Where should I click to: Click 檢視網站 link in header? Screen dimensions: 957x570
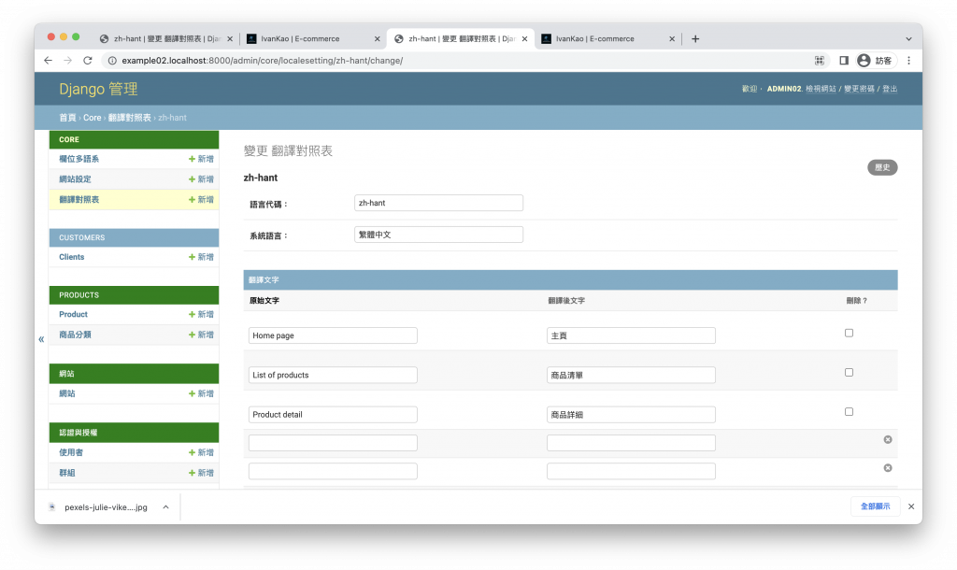click(x=821, y=89)
